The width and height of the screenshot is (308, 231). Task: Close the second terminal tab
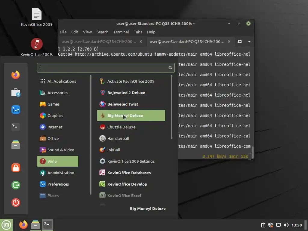pyautogui.click(x=229, y=42)
